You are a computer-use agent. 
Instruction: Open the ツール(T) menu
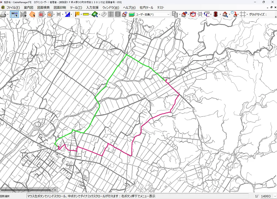pos(76,8)
